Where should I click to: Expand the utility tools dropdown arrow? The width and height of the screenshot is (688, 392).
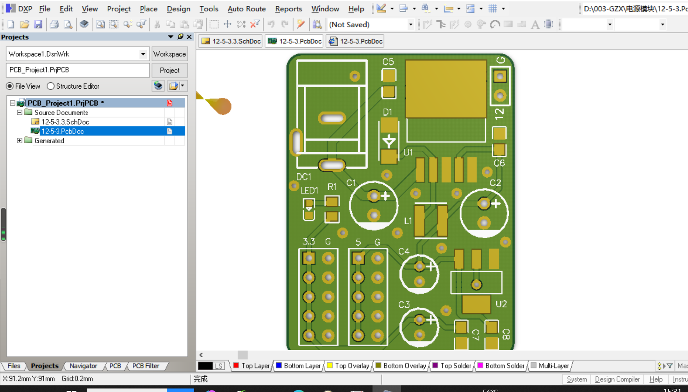(392, 8)
